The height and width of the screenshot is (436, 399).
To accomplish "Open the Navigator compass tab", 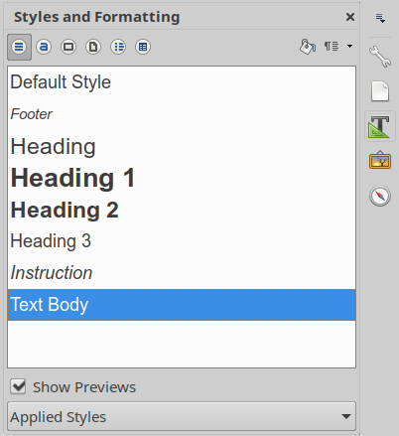I will click(x=380, y=196).
